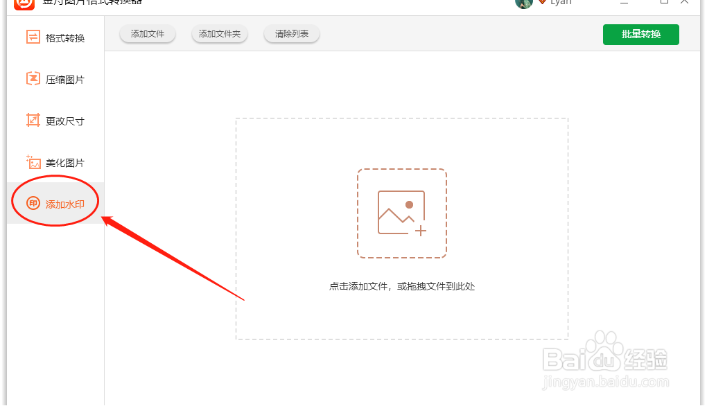Click inside the dashed file drop area
The image size is (707, 406).
point(402,229)
